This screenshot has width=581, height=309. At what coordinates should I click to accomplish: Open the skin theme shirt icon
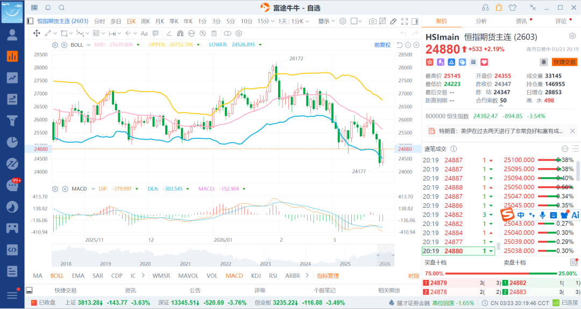(512, 8)
